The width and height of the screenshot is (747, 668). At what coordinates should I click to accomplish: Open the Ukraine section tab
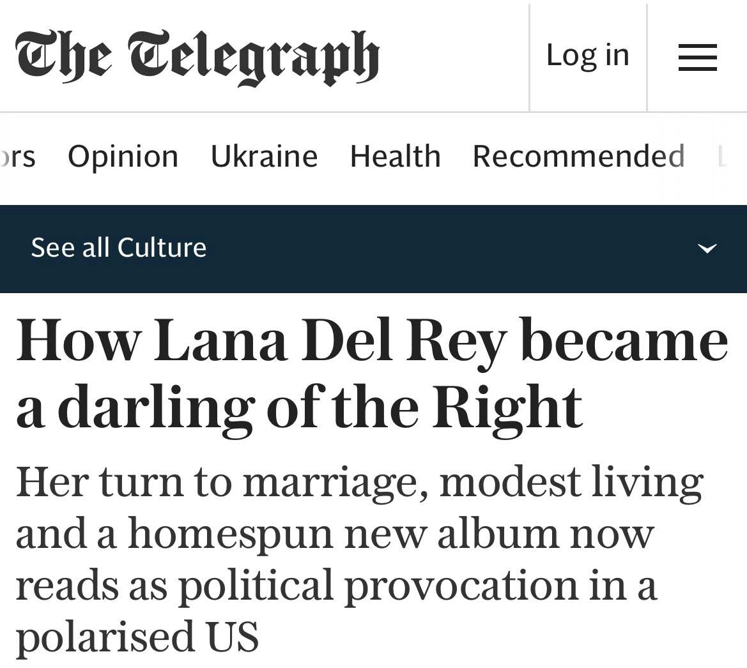click(x=264, y=156)
